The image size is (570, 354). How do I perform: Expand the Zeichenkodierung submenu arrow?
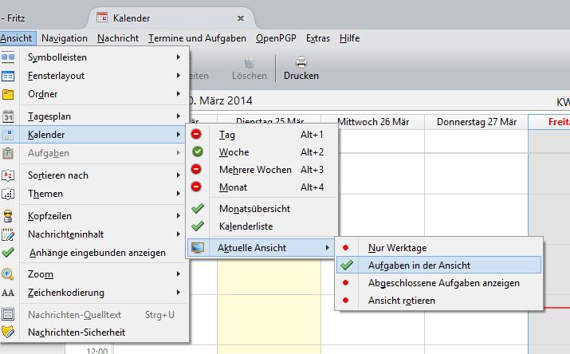[178, 293]
